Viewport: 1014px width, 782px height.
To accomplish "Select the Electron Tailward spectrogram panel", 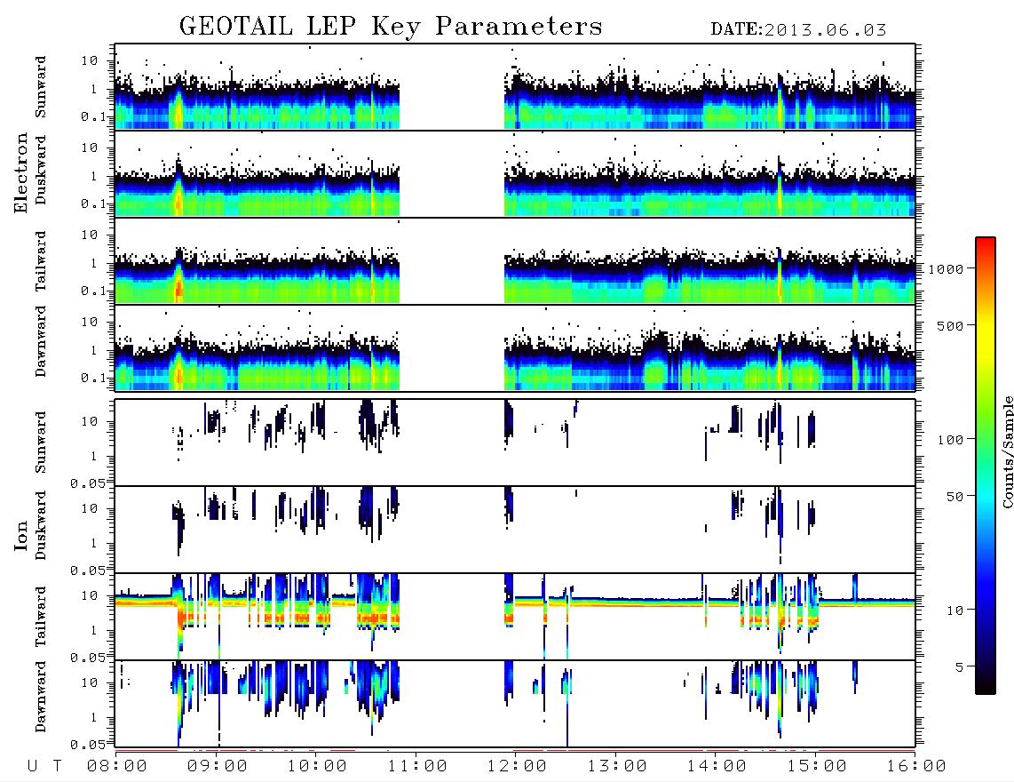I will click(x=515, y=261).
